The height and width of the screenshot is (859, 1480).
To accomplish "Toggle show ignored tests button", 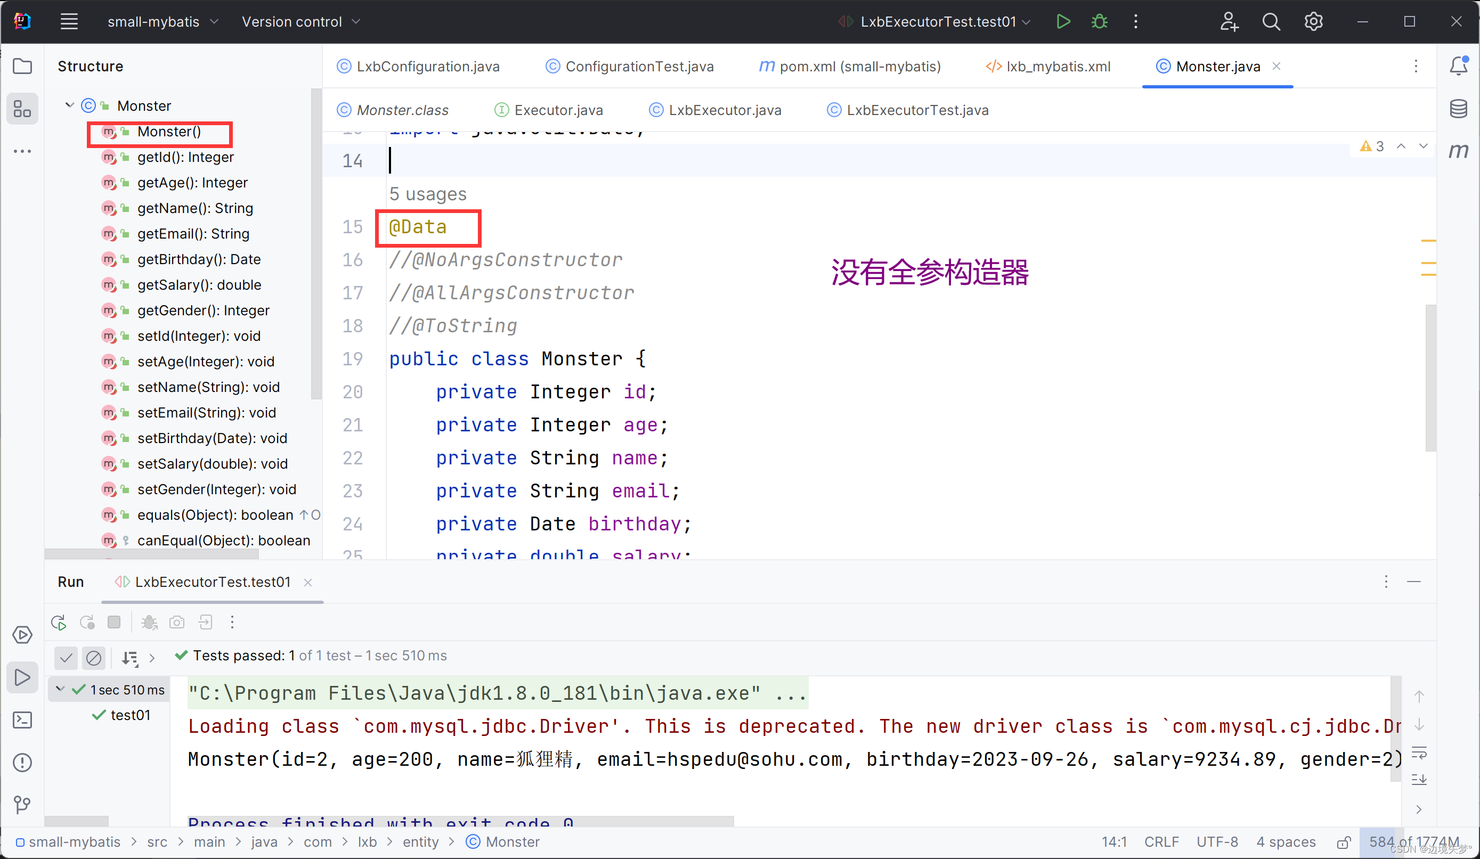I will 93,657.
